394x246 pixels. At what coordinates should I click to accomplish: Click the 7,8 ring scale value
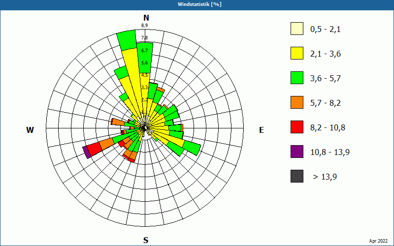144,38
